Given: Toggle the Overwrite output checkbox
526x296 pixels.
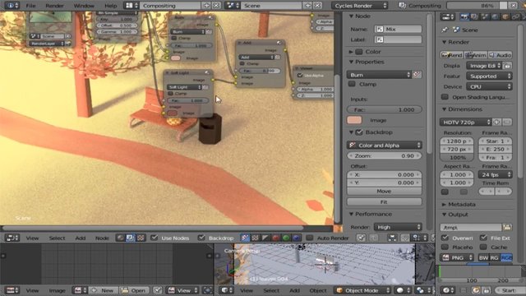Looking at the screenshot, I should pyautogui.click(x=445, y=238).
